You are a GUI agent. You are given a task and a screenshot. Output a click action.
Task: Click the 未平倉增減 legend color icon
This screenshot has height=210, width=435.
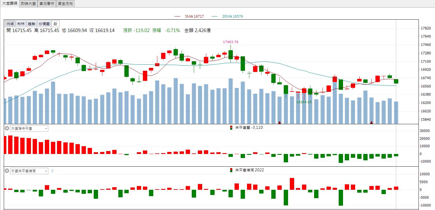(231, 170)
